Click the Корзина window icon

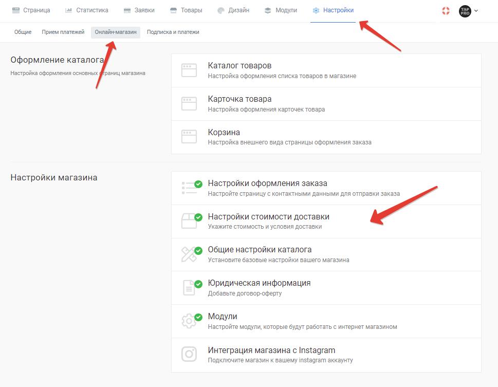(189, 137)
